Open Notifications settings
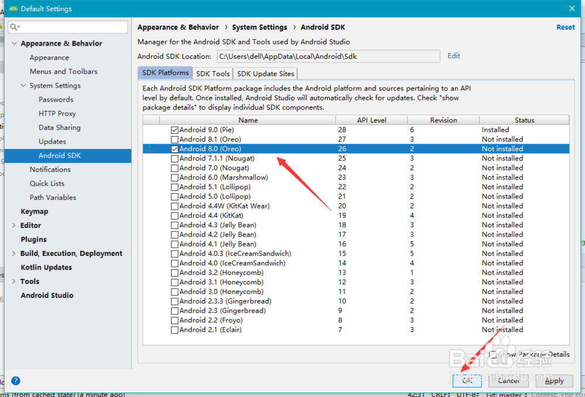Viewport: 585px width, 397px height. point(50,169)
